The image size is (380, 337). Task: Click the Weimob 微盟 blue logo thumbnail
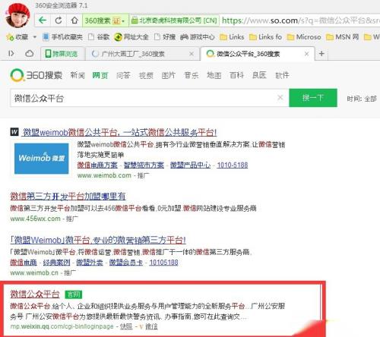(x=41, y=159)
